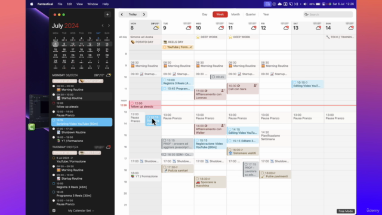
Task: Click wrench icon on TECH / TRAINING event
Action: pyautogui.click(x=328, y=37)
